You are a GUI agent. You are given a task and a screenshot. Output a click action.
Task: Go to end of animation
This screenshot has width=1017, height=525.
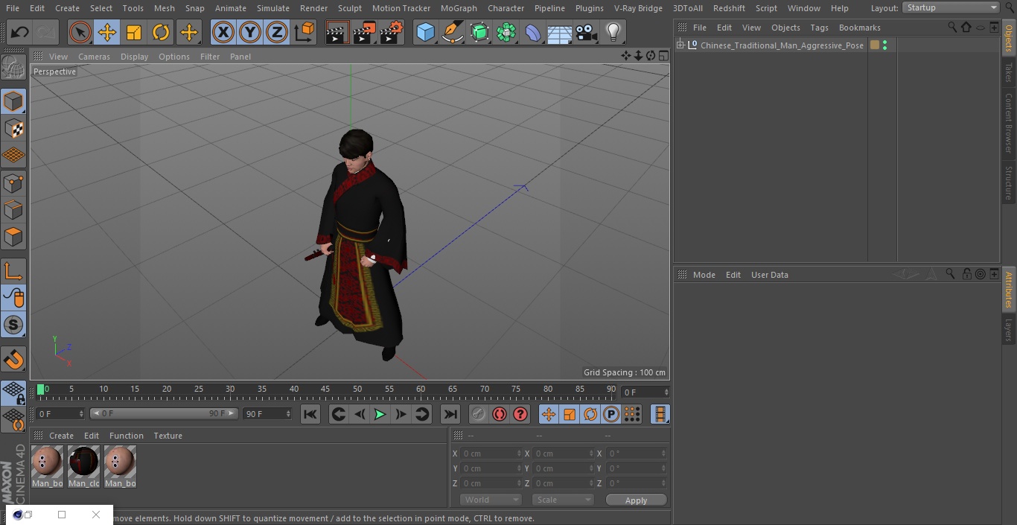click(x=450, y=414)
